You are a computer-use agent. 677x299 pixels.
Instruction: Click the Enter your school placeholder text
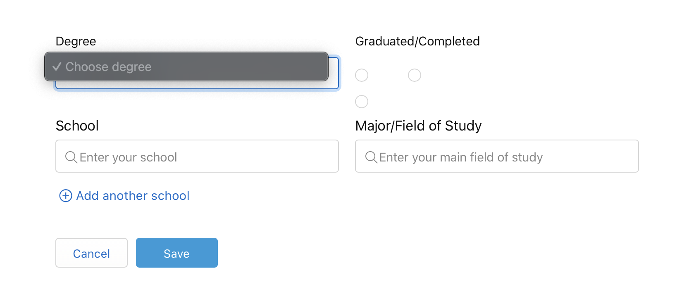pos(128,157)
